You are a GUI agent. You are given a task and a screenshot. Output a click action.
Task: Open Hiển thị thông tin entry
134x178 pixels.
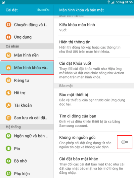pyautogui.click(x=94, y=47)
